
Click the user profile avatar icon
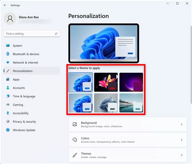10,19
